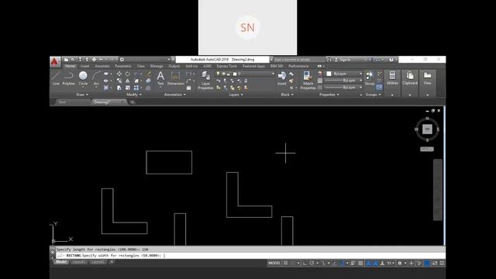Image resolution: width=496 pixels, height=279 pixels.
Task: Expand the Layers panel
Action: coord(236,95)
